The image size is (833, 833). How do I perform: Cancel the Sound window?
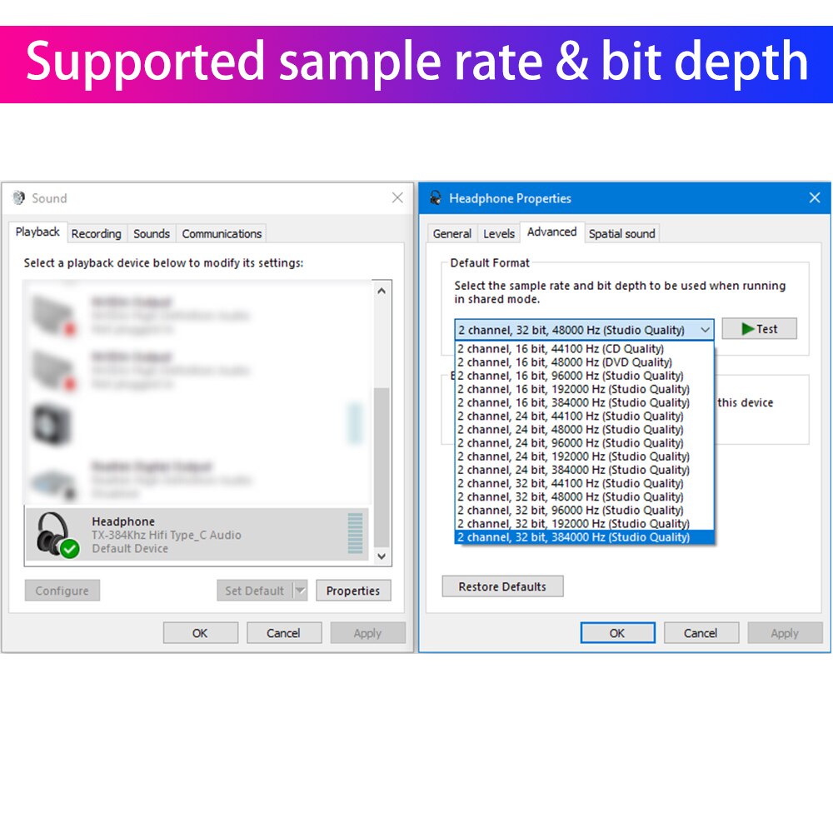click(284, 633)
